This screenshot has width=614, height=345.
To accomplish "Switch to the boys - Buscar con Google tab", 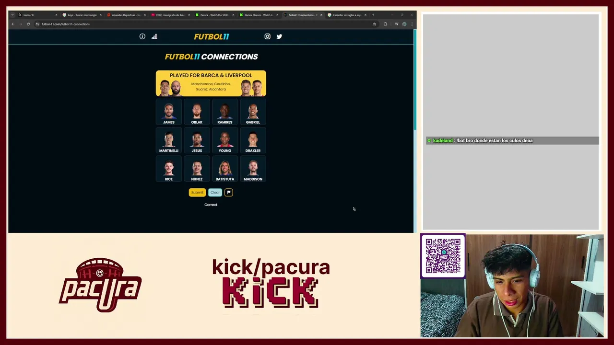I will click(82, 15).
